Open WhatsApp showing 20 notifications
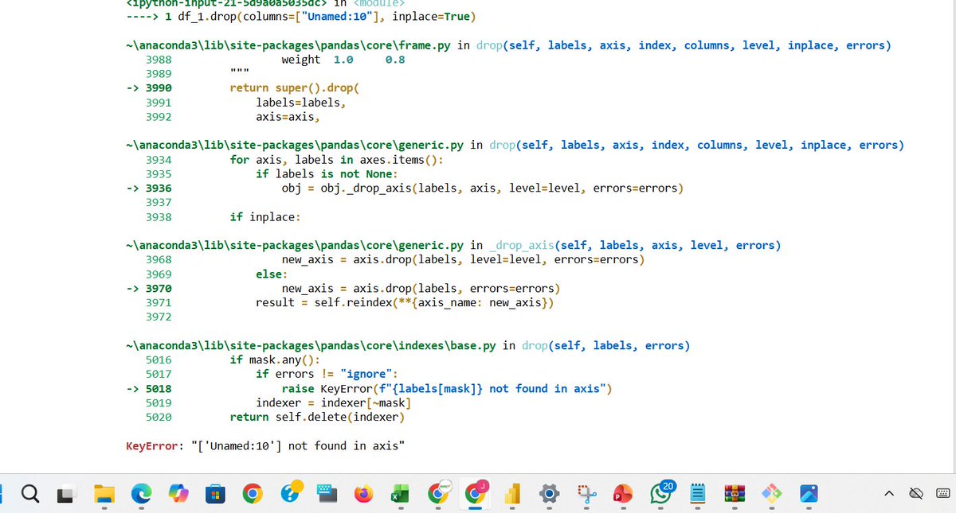 click(x=660, y=493)
